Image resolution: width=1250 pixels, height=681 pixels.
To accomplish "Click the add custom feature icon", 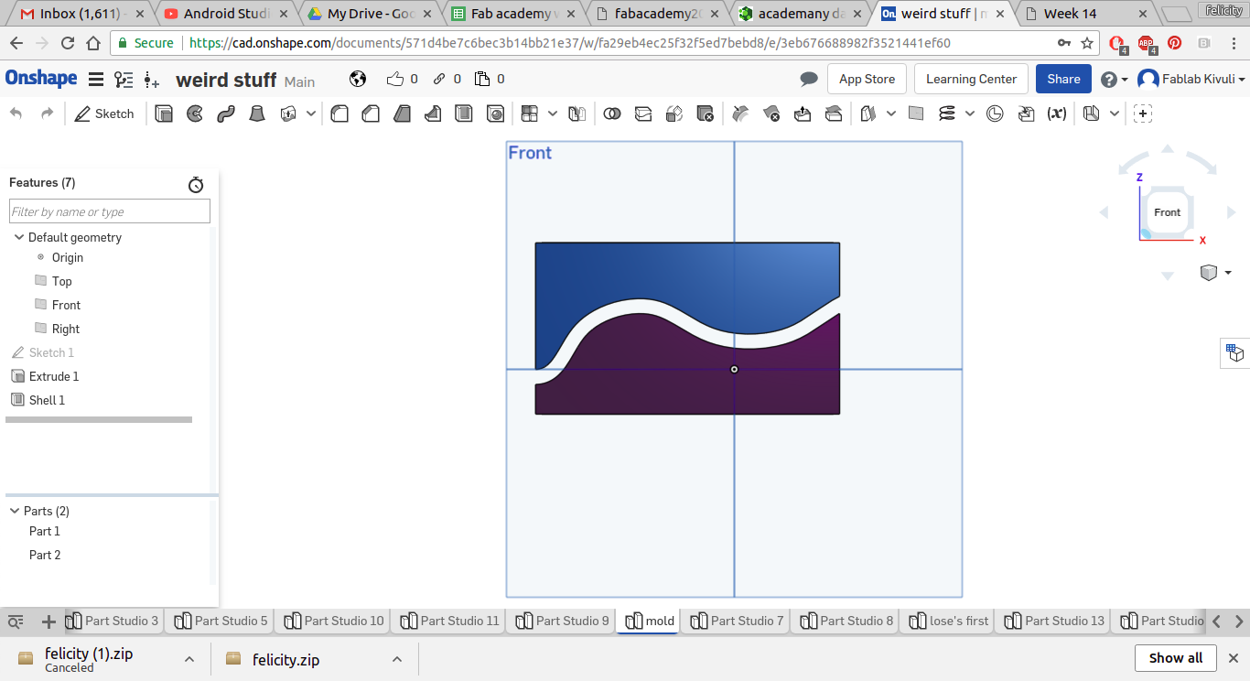I will (1142, 113).
